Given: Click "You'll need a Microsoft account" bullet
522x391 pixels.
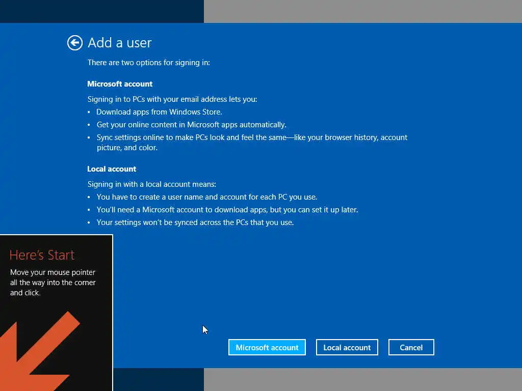Looking at the screenshot, I should coord(227,210).
